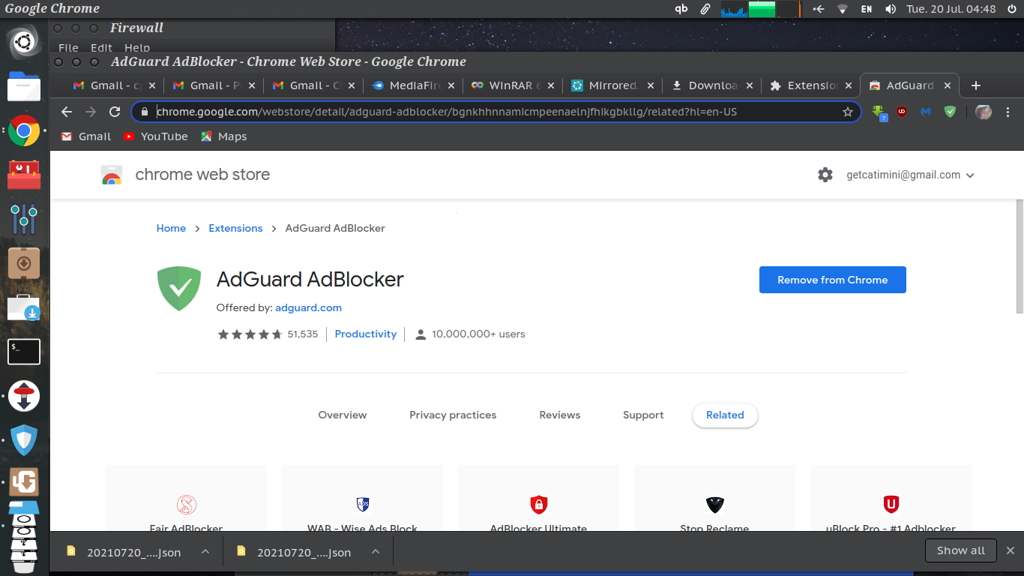The height and width of the screenshot is (576, 1024).
Task: Open Files from the Ubuntu dock
Action: tap(24, 87)
